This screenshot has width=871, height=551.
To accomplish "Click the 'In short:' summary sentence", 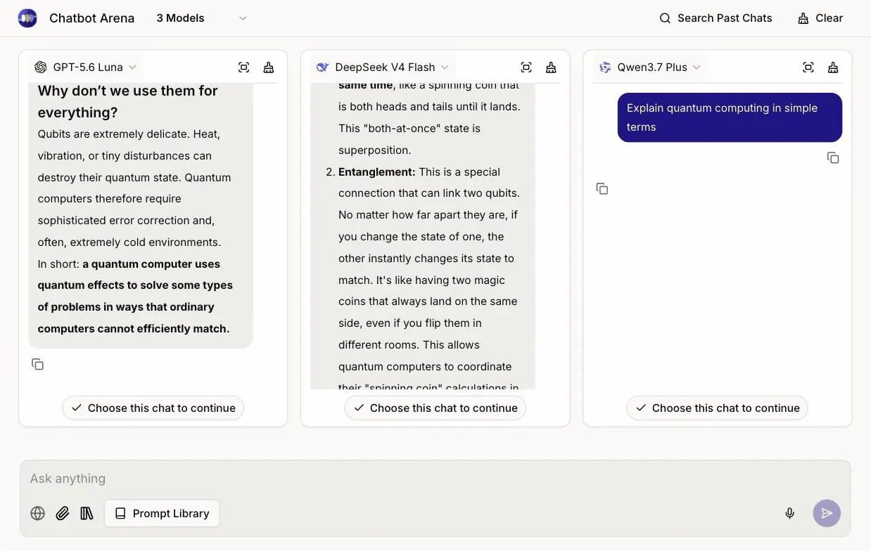I will tap(135, 296).
